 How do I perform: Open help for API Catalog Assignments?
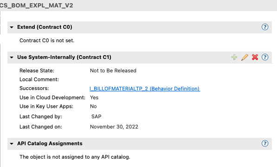pos(265,143)
